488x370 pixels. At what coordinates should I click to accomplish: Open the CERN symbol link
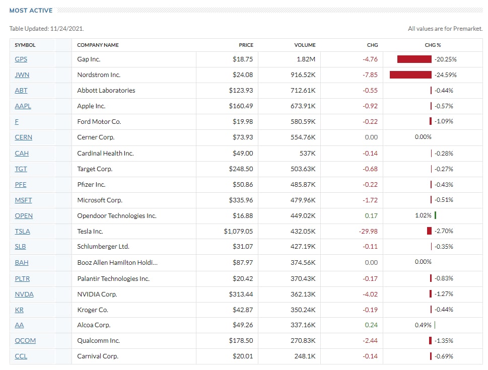(23, 137)
